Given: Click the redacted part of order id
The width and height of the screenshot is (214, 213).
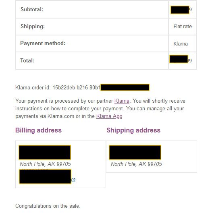Looking at the screenshot, I should pos(125,87).
